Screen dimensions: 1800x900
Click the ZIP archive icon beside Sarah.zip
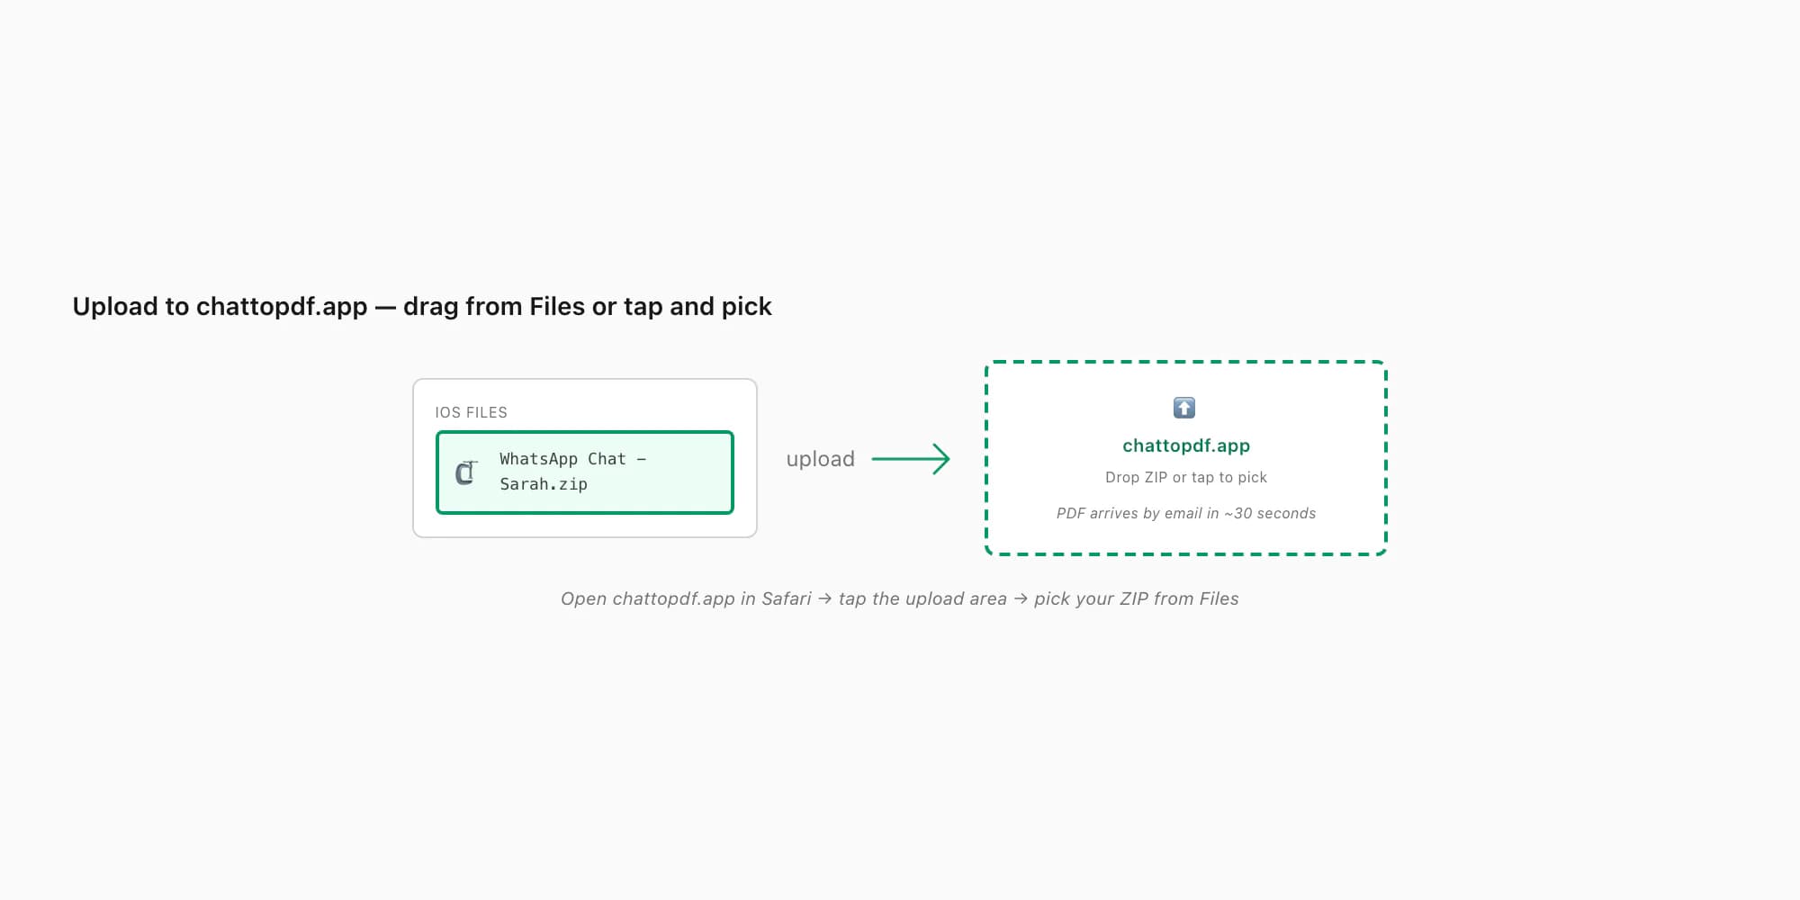click(x=465, y=472)
